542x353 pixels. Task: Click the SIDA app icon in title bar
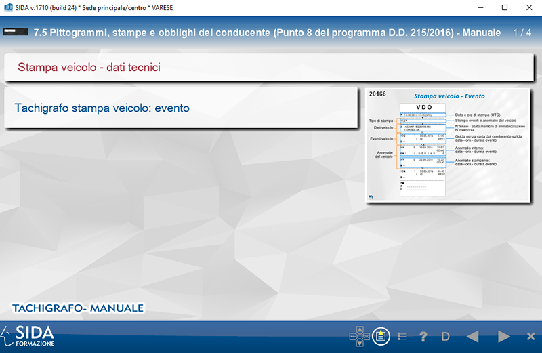[7, 7]
